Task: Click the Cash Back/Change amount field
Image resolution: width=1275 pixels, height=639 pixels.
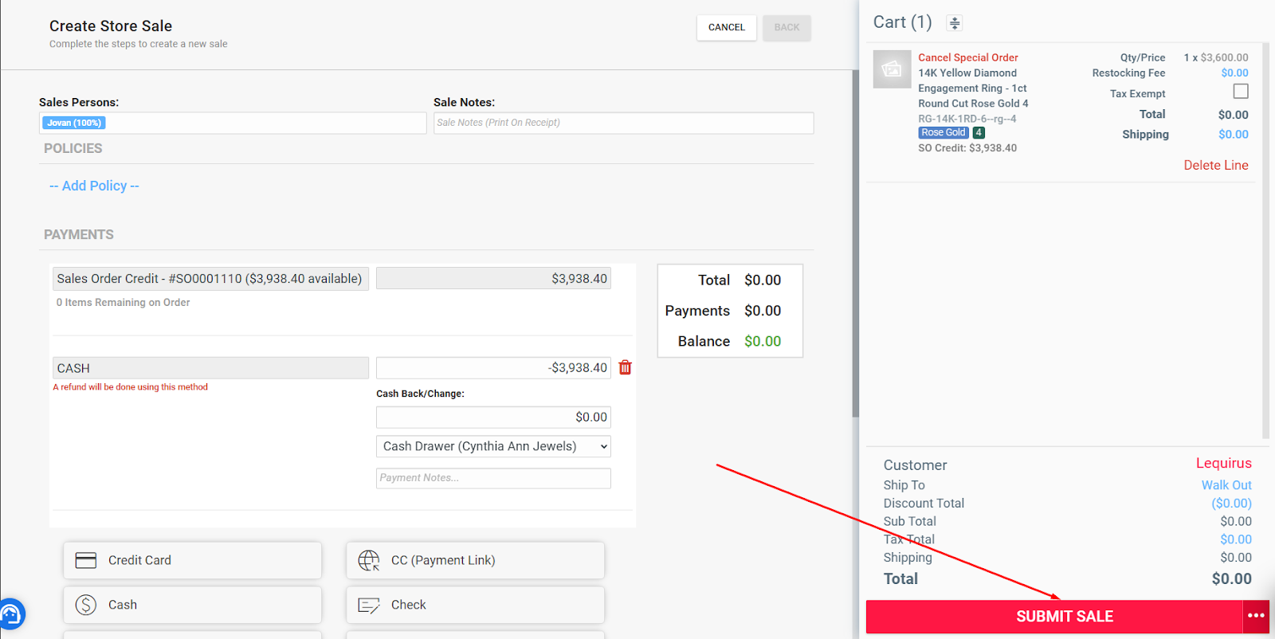Action: point(493,417)
